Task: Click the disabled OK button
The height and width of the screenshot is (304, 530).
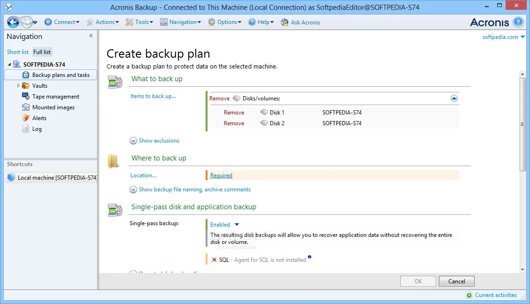Action: click(x=418, y=281)
